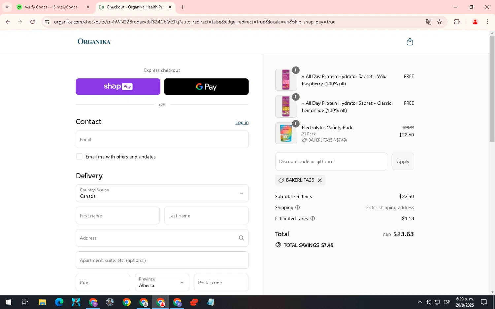The image size is (495, 309).
Task: Click the TOTAL SAVINGS $7.49 text
Action: click(x=308, y=245)
